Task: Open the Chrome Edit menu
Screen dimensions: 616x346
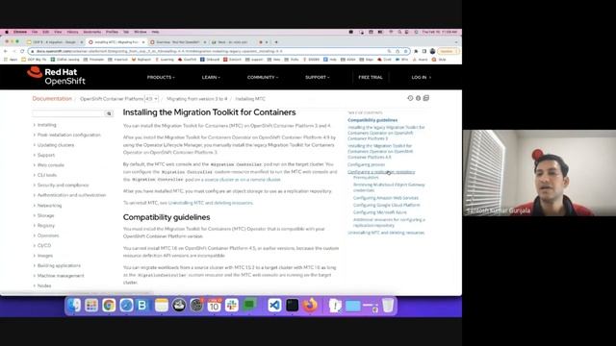Action: pyautogui.click(x=45, y=32)
